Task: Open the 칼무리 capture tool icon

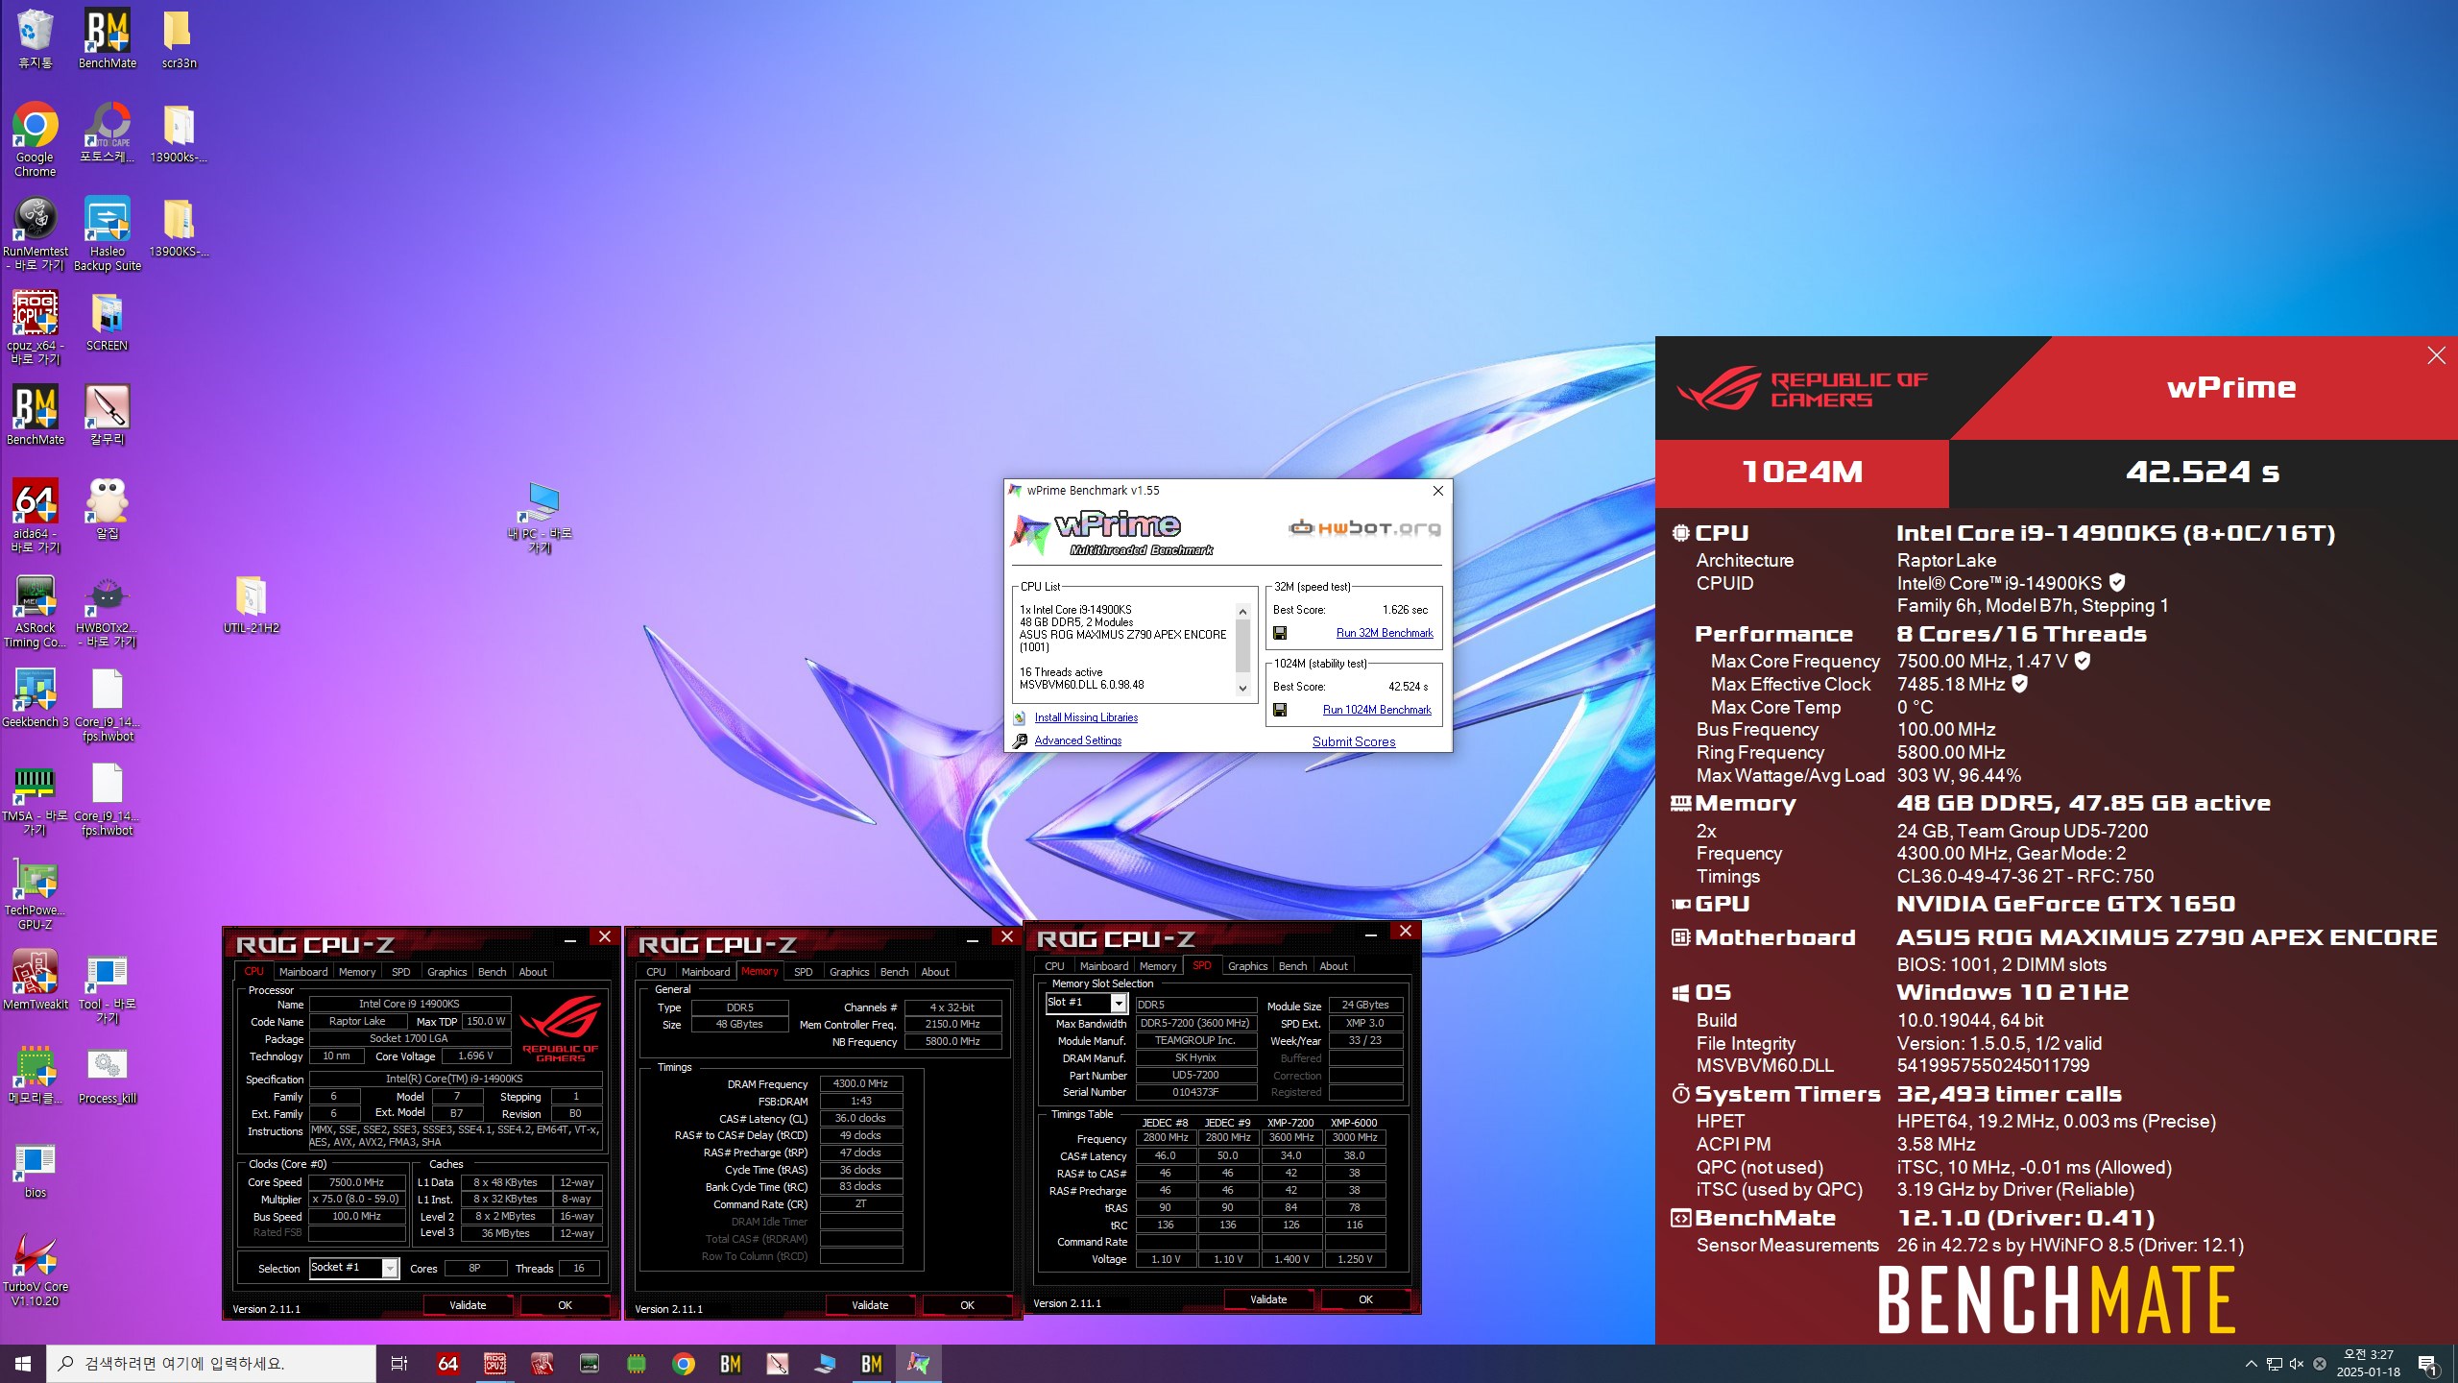Action: point(107,415)
